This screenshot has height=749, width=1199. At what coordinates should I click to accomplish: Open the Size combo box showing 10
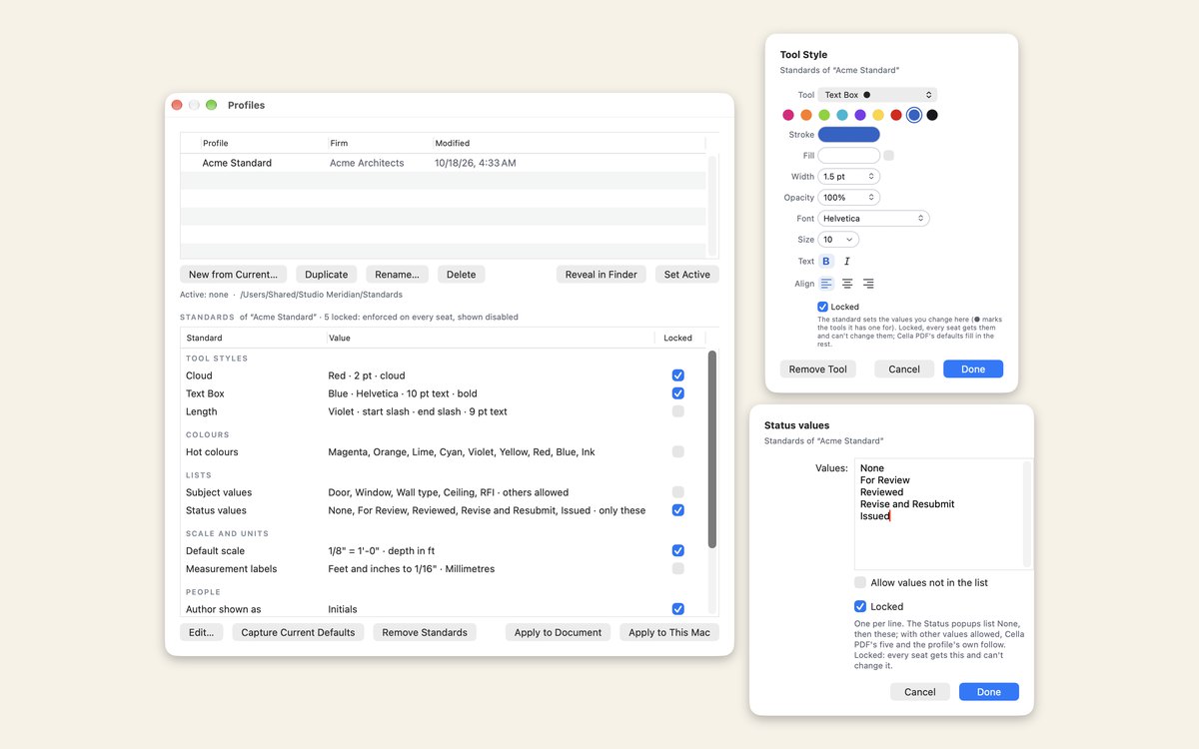click(x=838, y=240)
